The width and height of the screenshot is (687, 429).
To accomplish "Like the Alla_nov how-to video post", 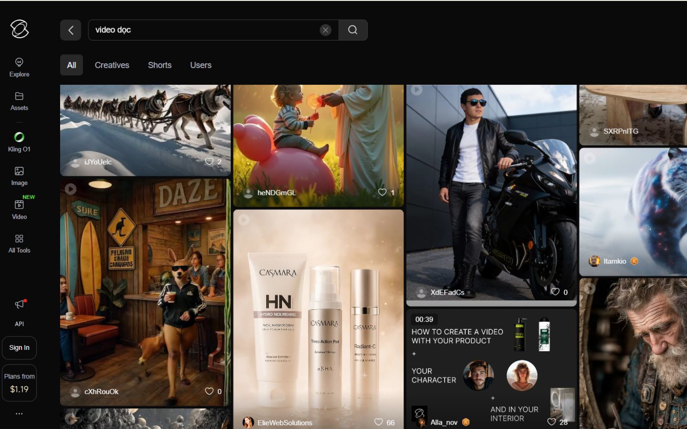I will [x=552, y=422].
